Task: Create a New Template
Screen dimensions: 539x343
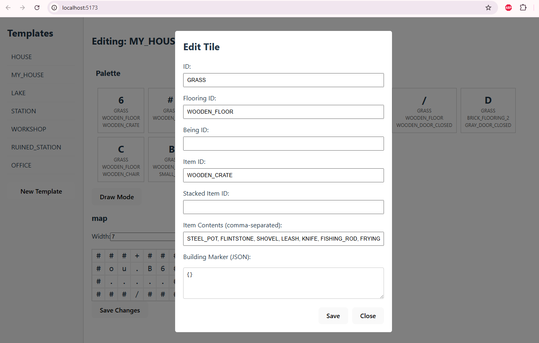Action: [41, 192]
